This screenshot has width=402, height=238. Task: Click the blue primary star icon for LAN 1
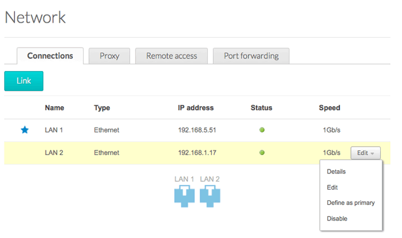(x=24, y=130)
